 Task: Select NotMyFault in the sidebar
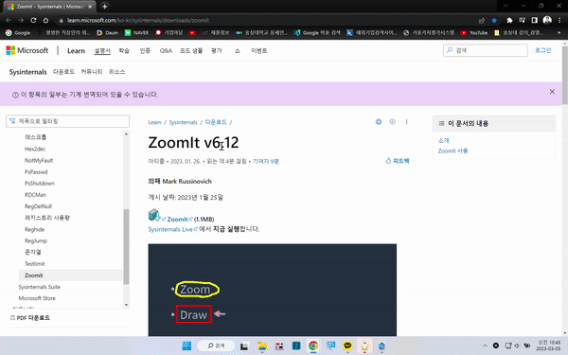pyautogui.click(x=39, y=161)
